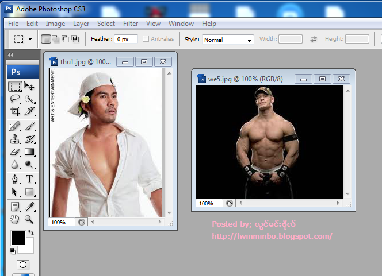
Task: Open the Image menu
Action: (55, 24)
